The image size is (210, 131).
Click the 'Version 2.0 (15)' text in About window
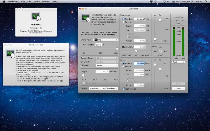click(x=36, y=28)
